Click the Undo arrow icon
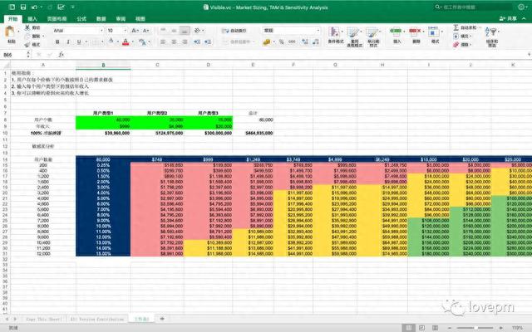This screenshot has height=332, width=532. tap(34, 7)
